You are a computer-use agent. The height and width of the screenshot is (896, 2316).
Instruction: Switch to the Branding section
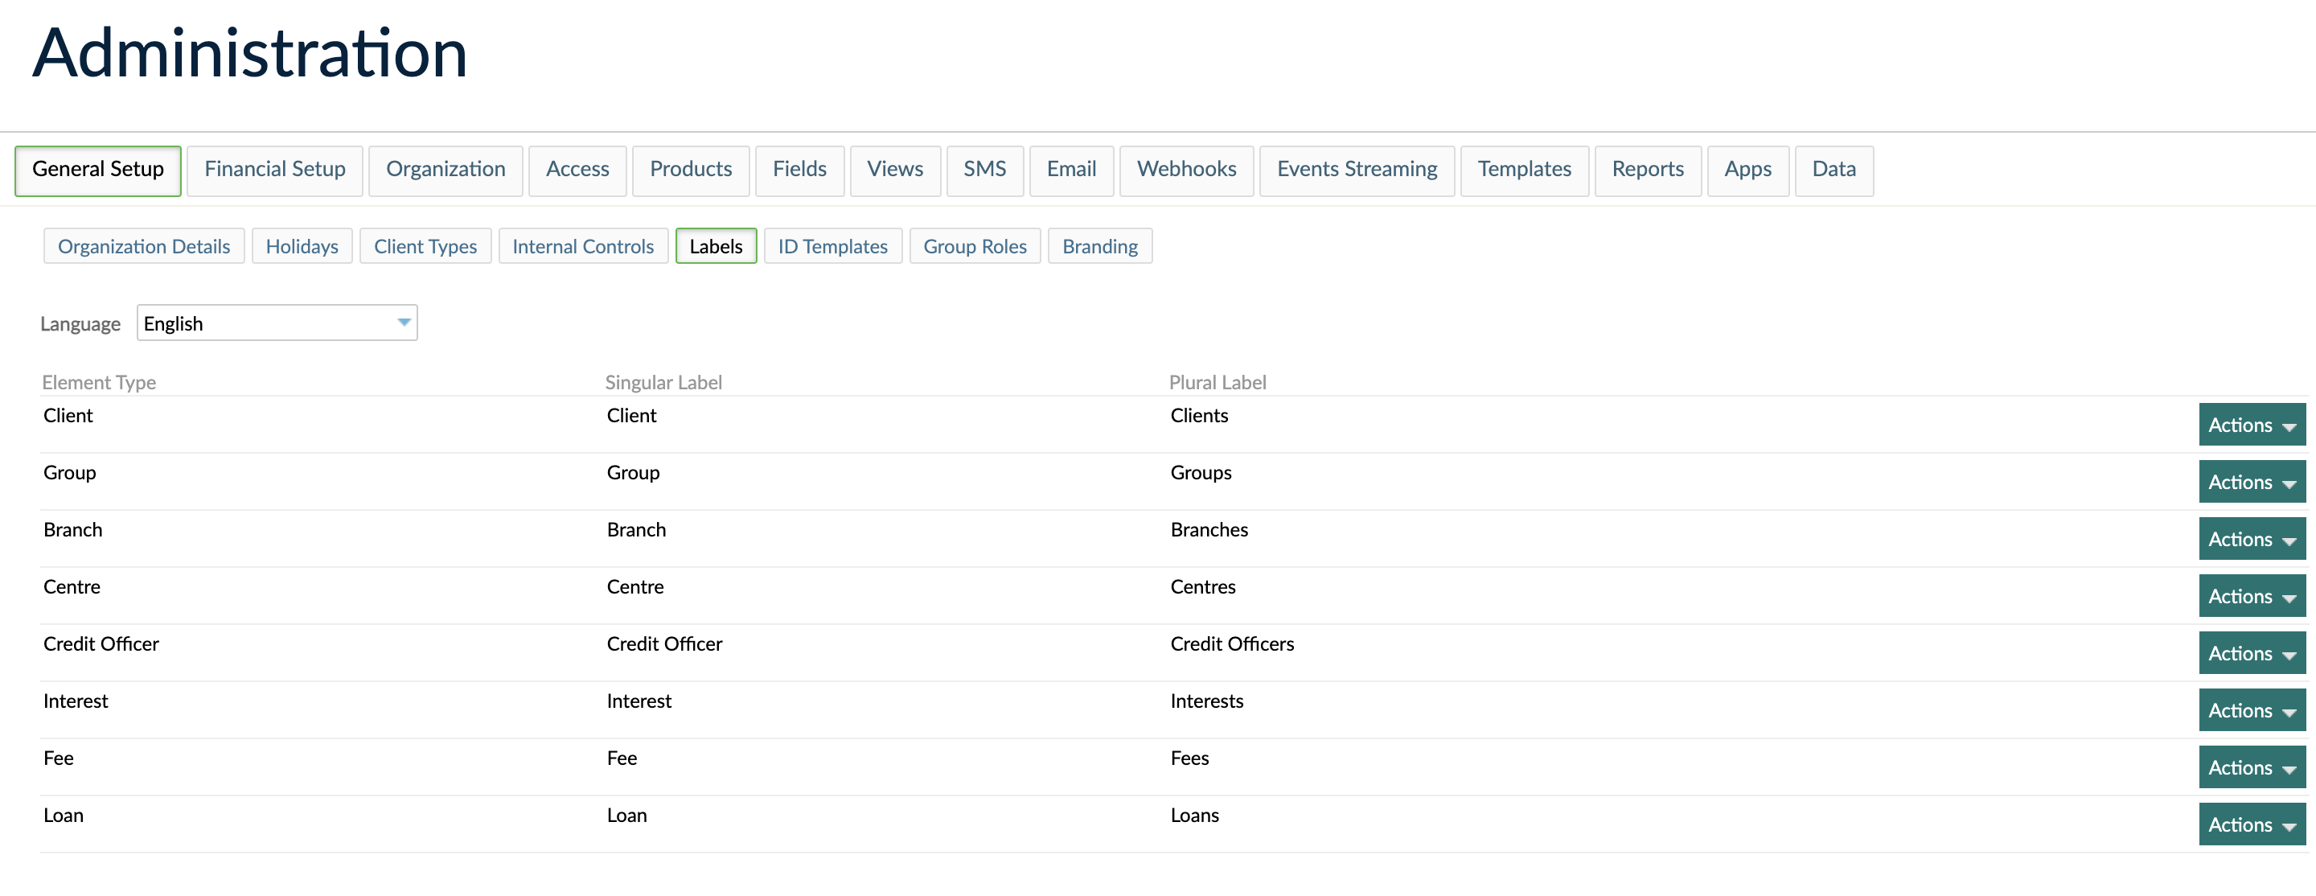tap(1099, 245)
